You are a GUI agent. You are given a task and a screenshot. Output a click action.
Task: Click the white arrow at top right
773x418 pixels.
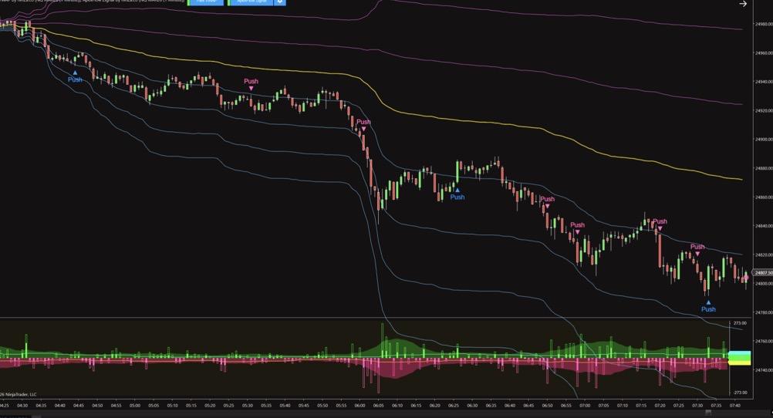743,4
